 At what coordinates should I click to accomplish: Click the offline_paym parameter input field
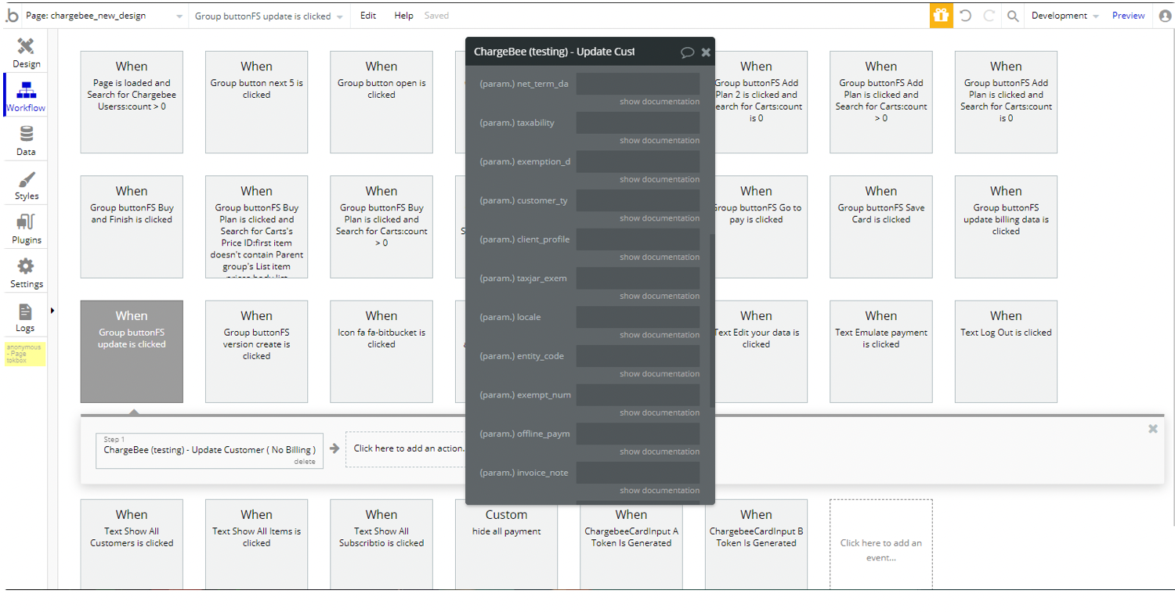(x=638, y=434)
